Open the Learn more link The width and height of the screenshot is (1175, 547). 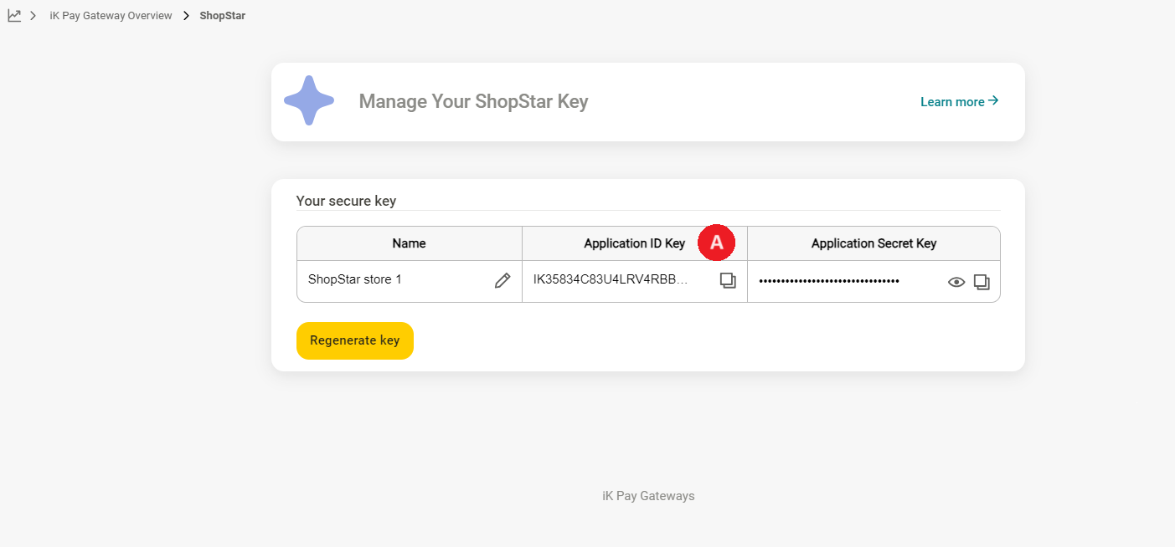point(959,101)
